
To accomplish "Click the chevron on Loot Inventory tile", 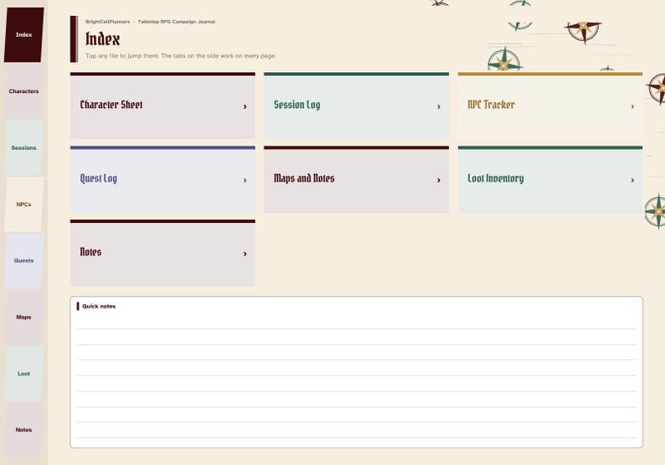I will click(x=632, y=180).
